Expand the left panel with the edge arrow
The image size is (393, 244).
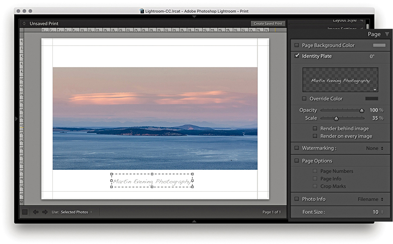(x=17, y=119)
